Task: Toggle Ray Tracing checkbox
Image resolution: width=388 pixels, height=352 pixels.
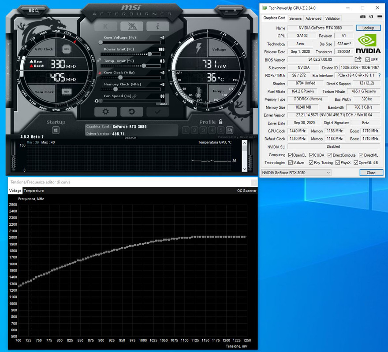Action: pyautogui.click(x=311, y=162)
